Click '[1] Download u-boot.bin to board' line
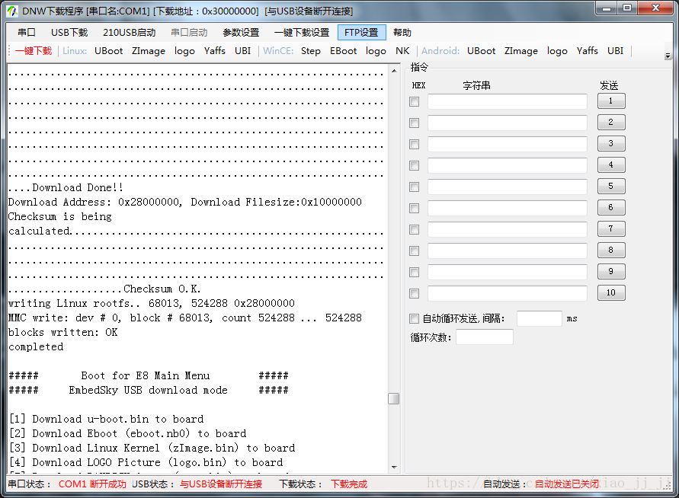 click(107, 420)
